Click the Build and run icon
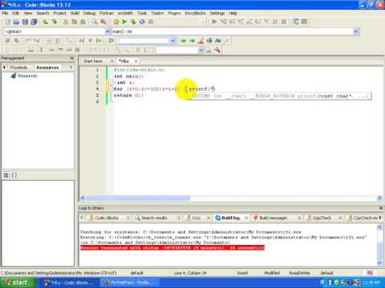 (x=133, y=22)
